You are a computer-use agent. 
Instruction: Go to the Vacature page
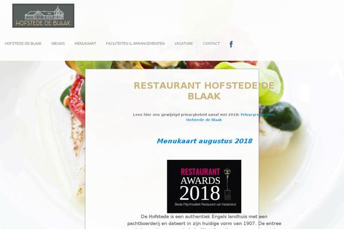183,44
